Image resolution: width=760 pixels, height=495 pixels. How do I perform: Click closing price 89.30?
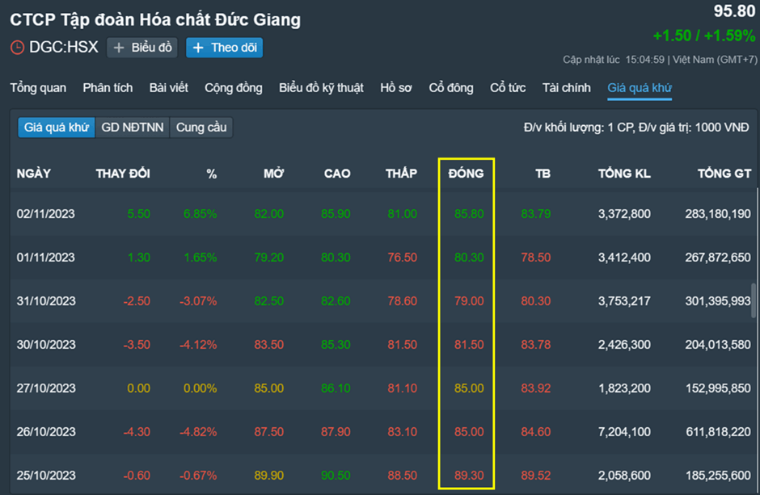coord(469,475)
